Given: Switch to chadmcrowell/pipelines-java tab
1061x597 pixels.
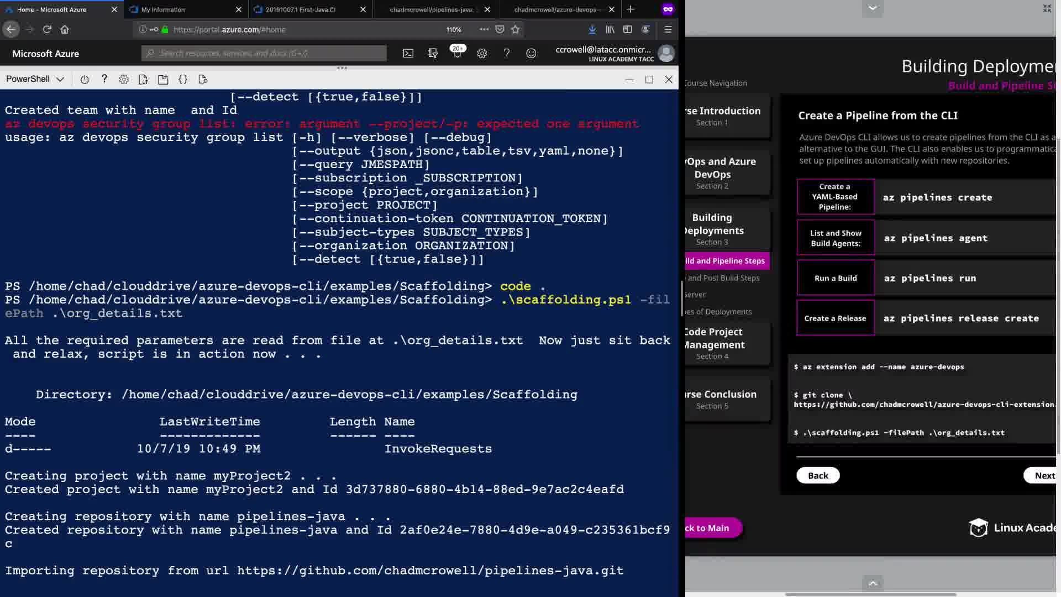Looking at the screenshot, I should [x=431, y=9].
